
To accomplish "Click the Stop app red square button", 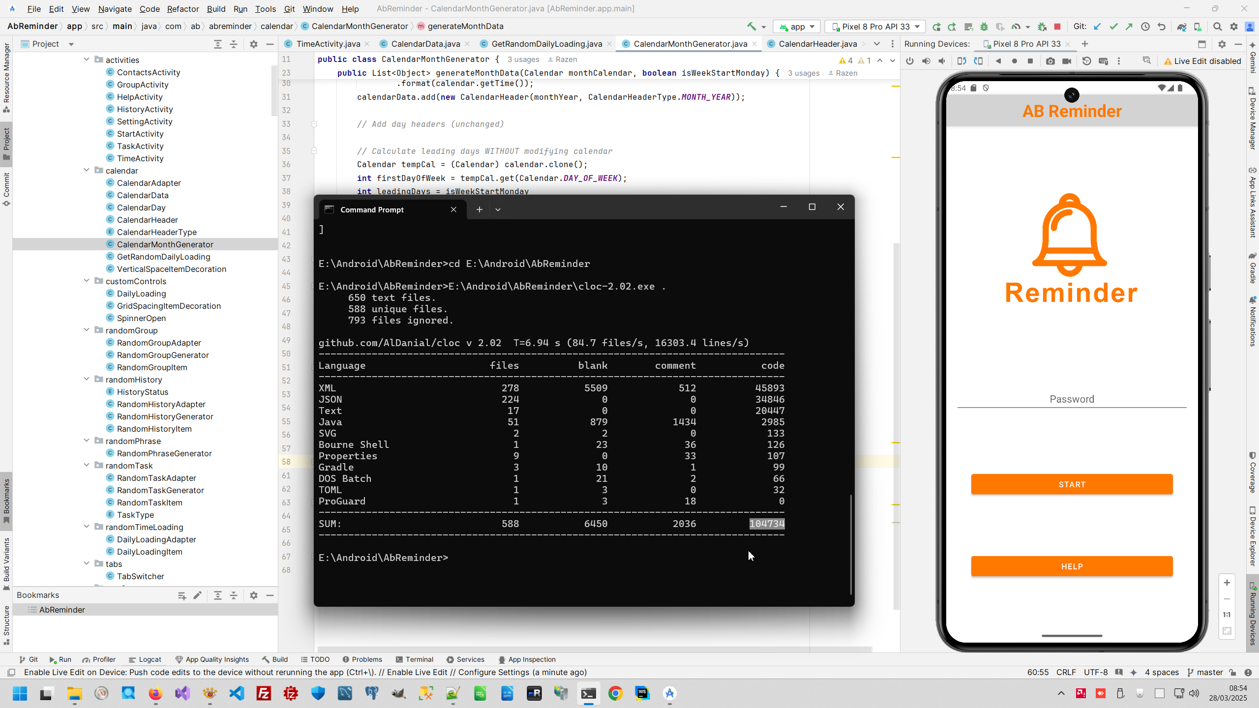I will coord(1057,27).
